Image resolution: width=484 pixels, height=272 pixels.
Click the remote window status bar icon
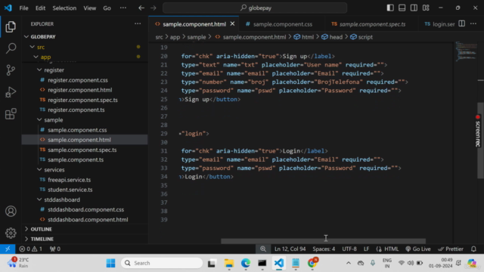click(8, 249)
